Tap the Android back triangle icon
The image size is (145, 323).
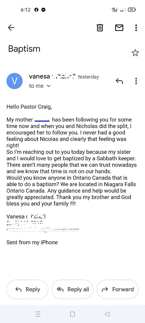click(107, 314)
